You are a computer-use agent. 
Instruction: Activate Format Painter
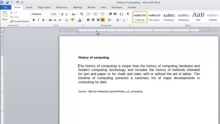pos(19,21)
